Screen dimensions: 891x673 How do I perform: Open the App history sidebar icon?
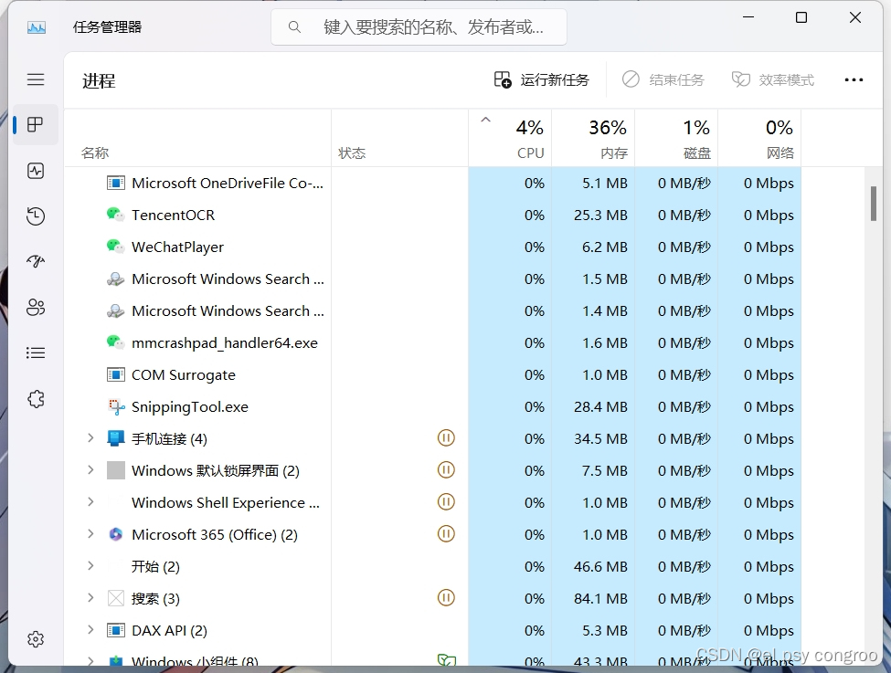click(36, 216)
